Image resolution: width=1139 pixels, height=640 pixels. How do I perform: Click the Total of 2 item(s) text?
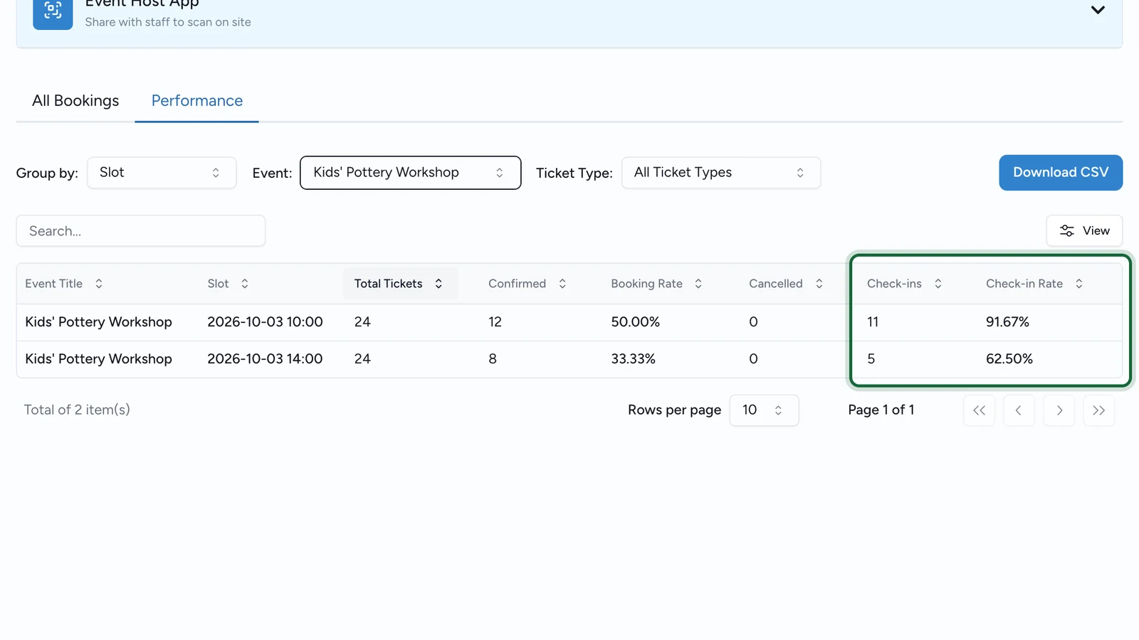point(77,410)
